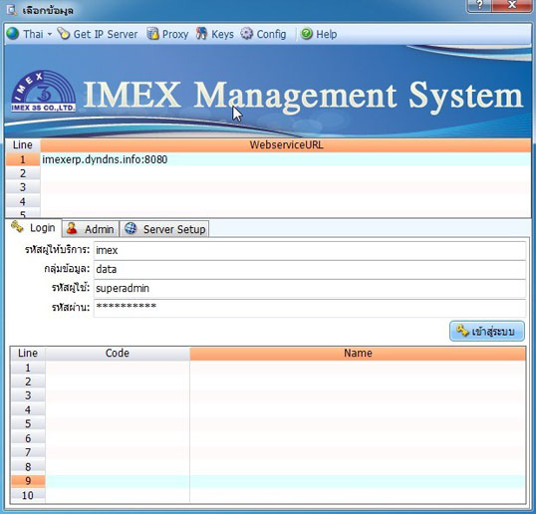Switch to the Server Setup tab
This screenshot has width=536, height=514.
click(164, 229)
